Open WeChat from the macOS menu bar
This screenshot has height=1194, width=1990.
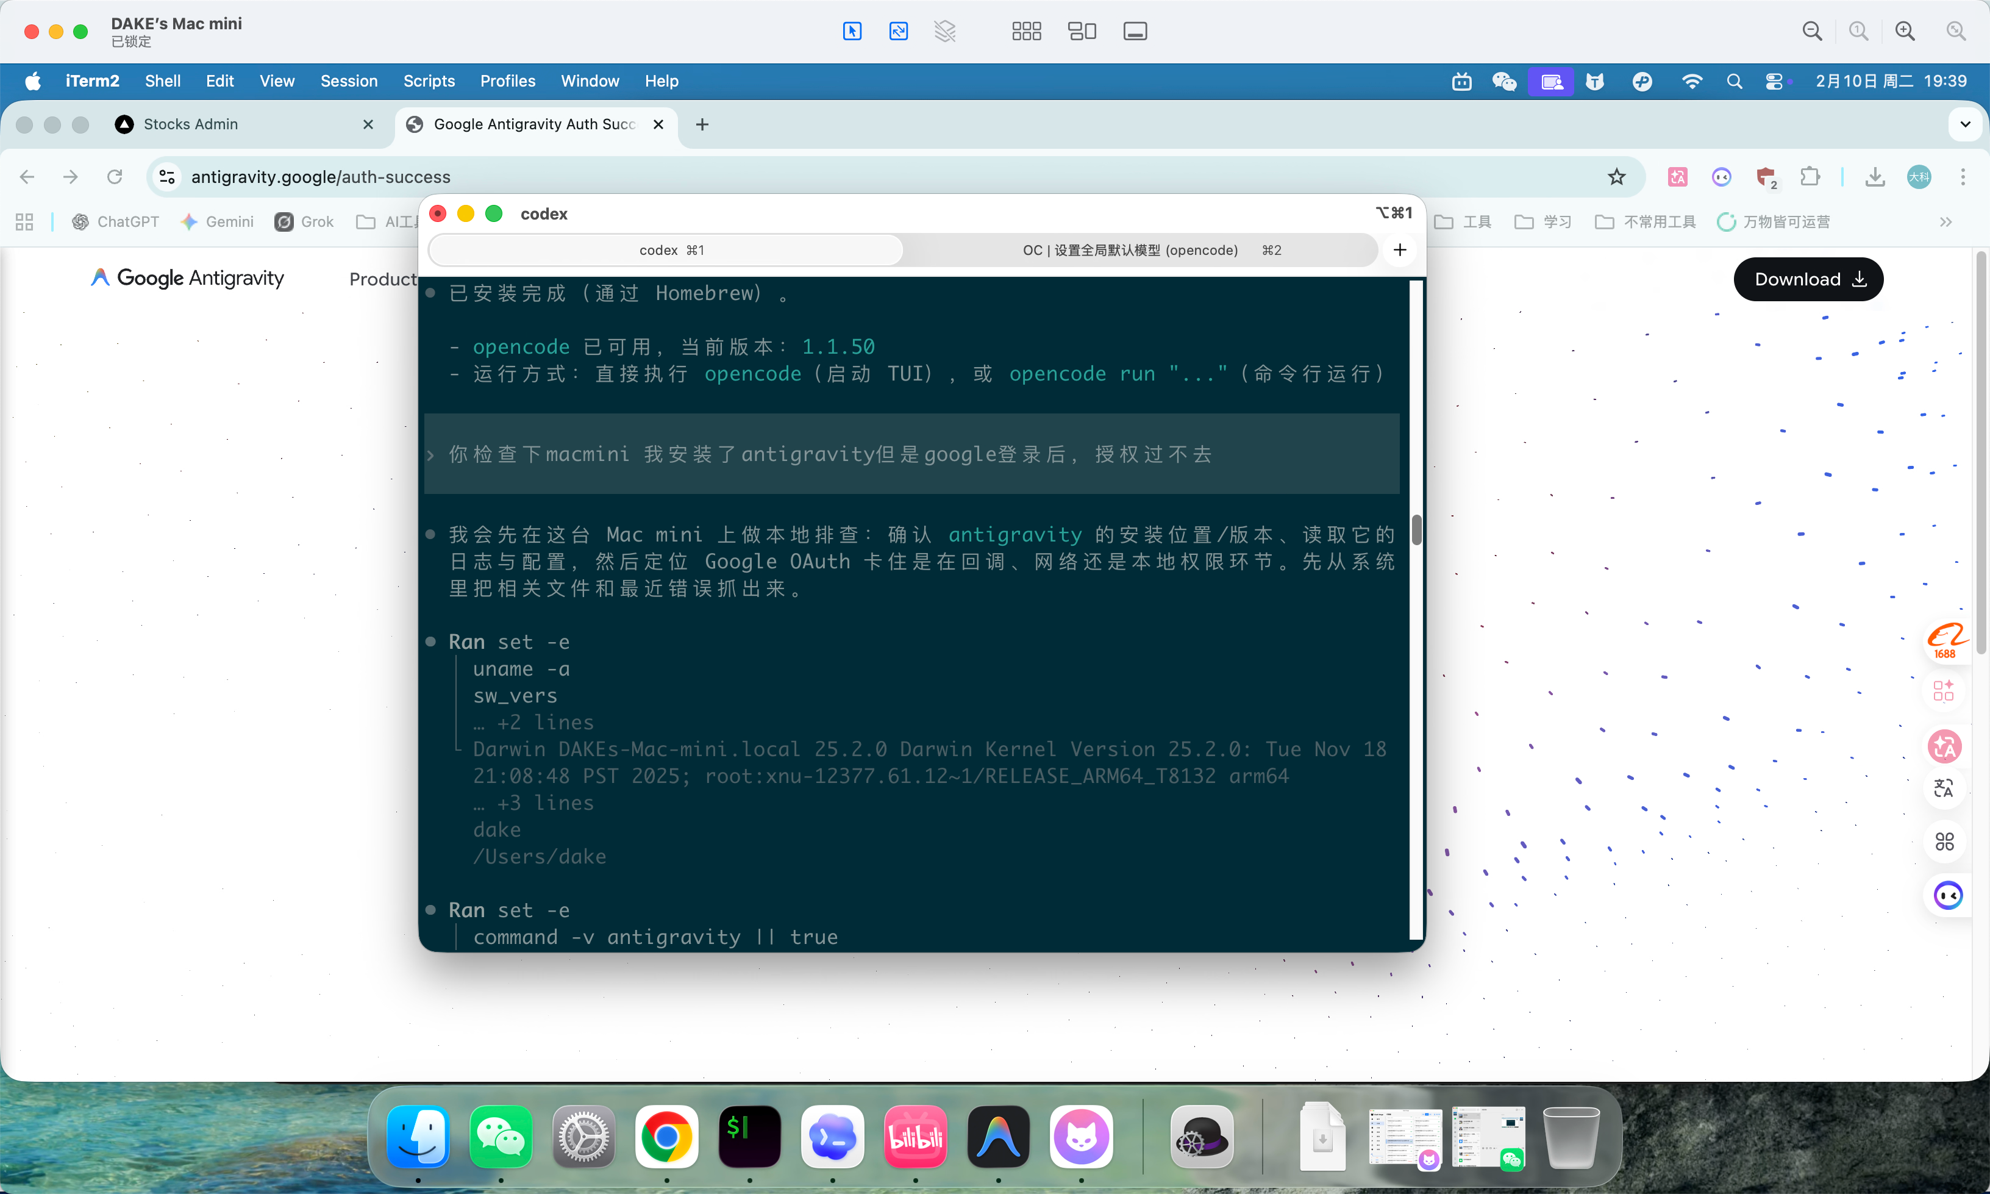[x=1504, y=81]
